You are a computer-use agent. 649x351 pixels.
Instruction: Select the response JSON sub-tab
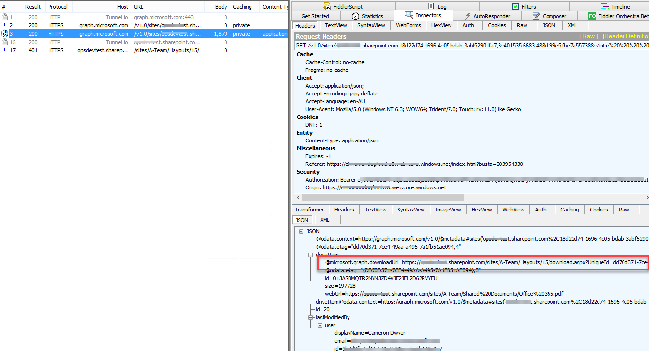(x=302, y=220)
